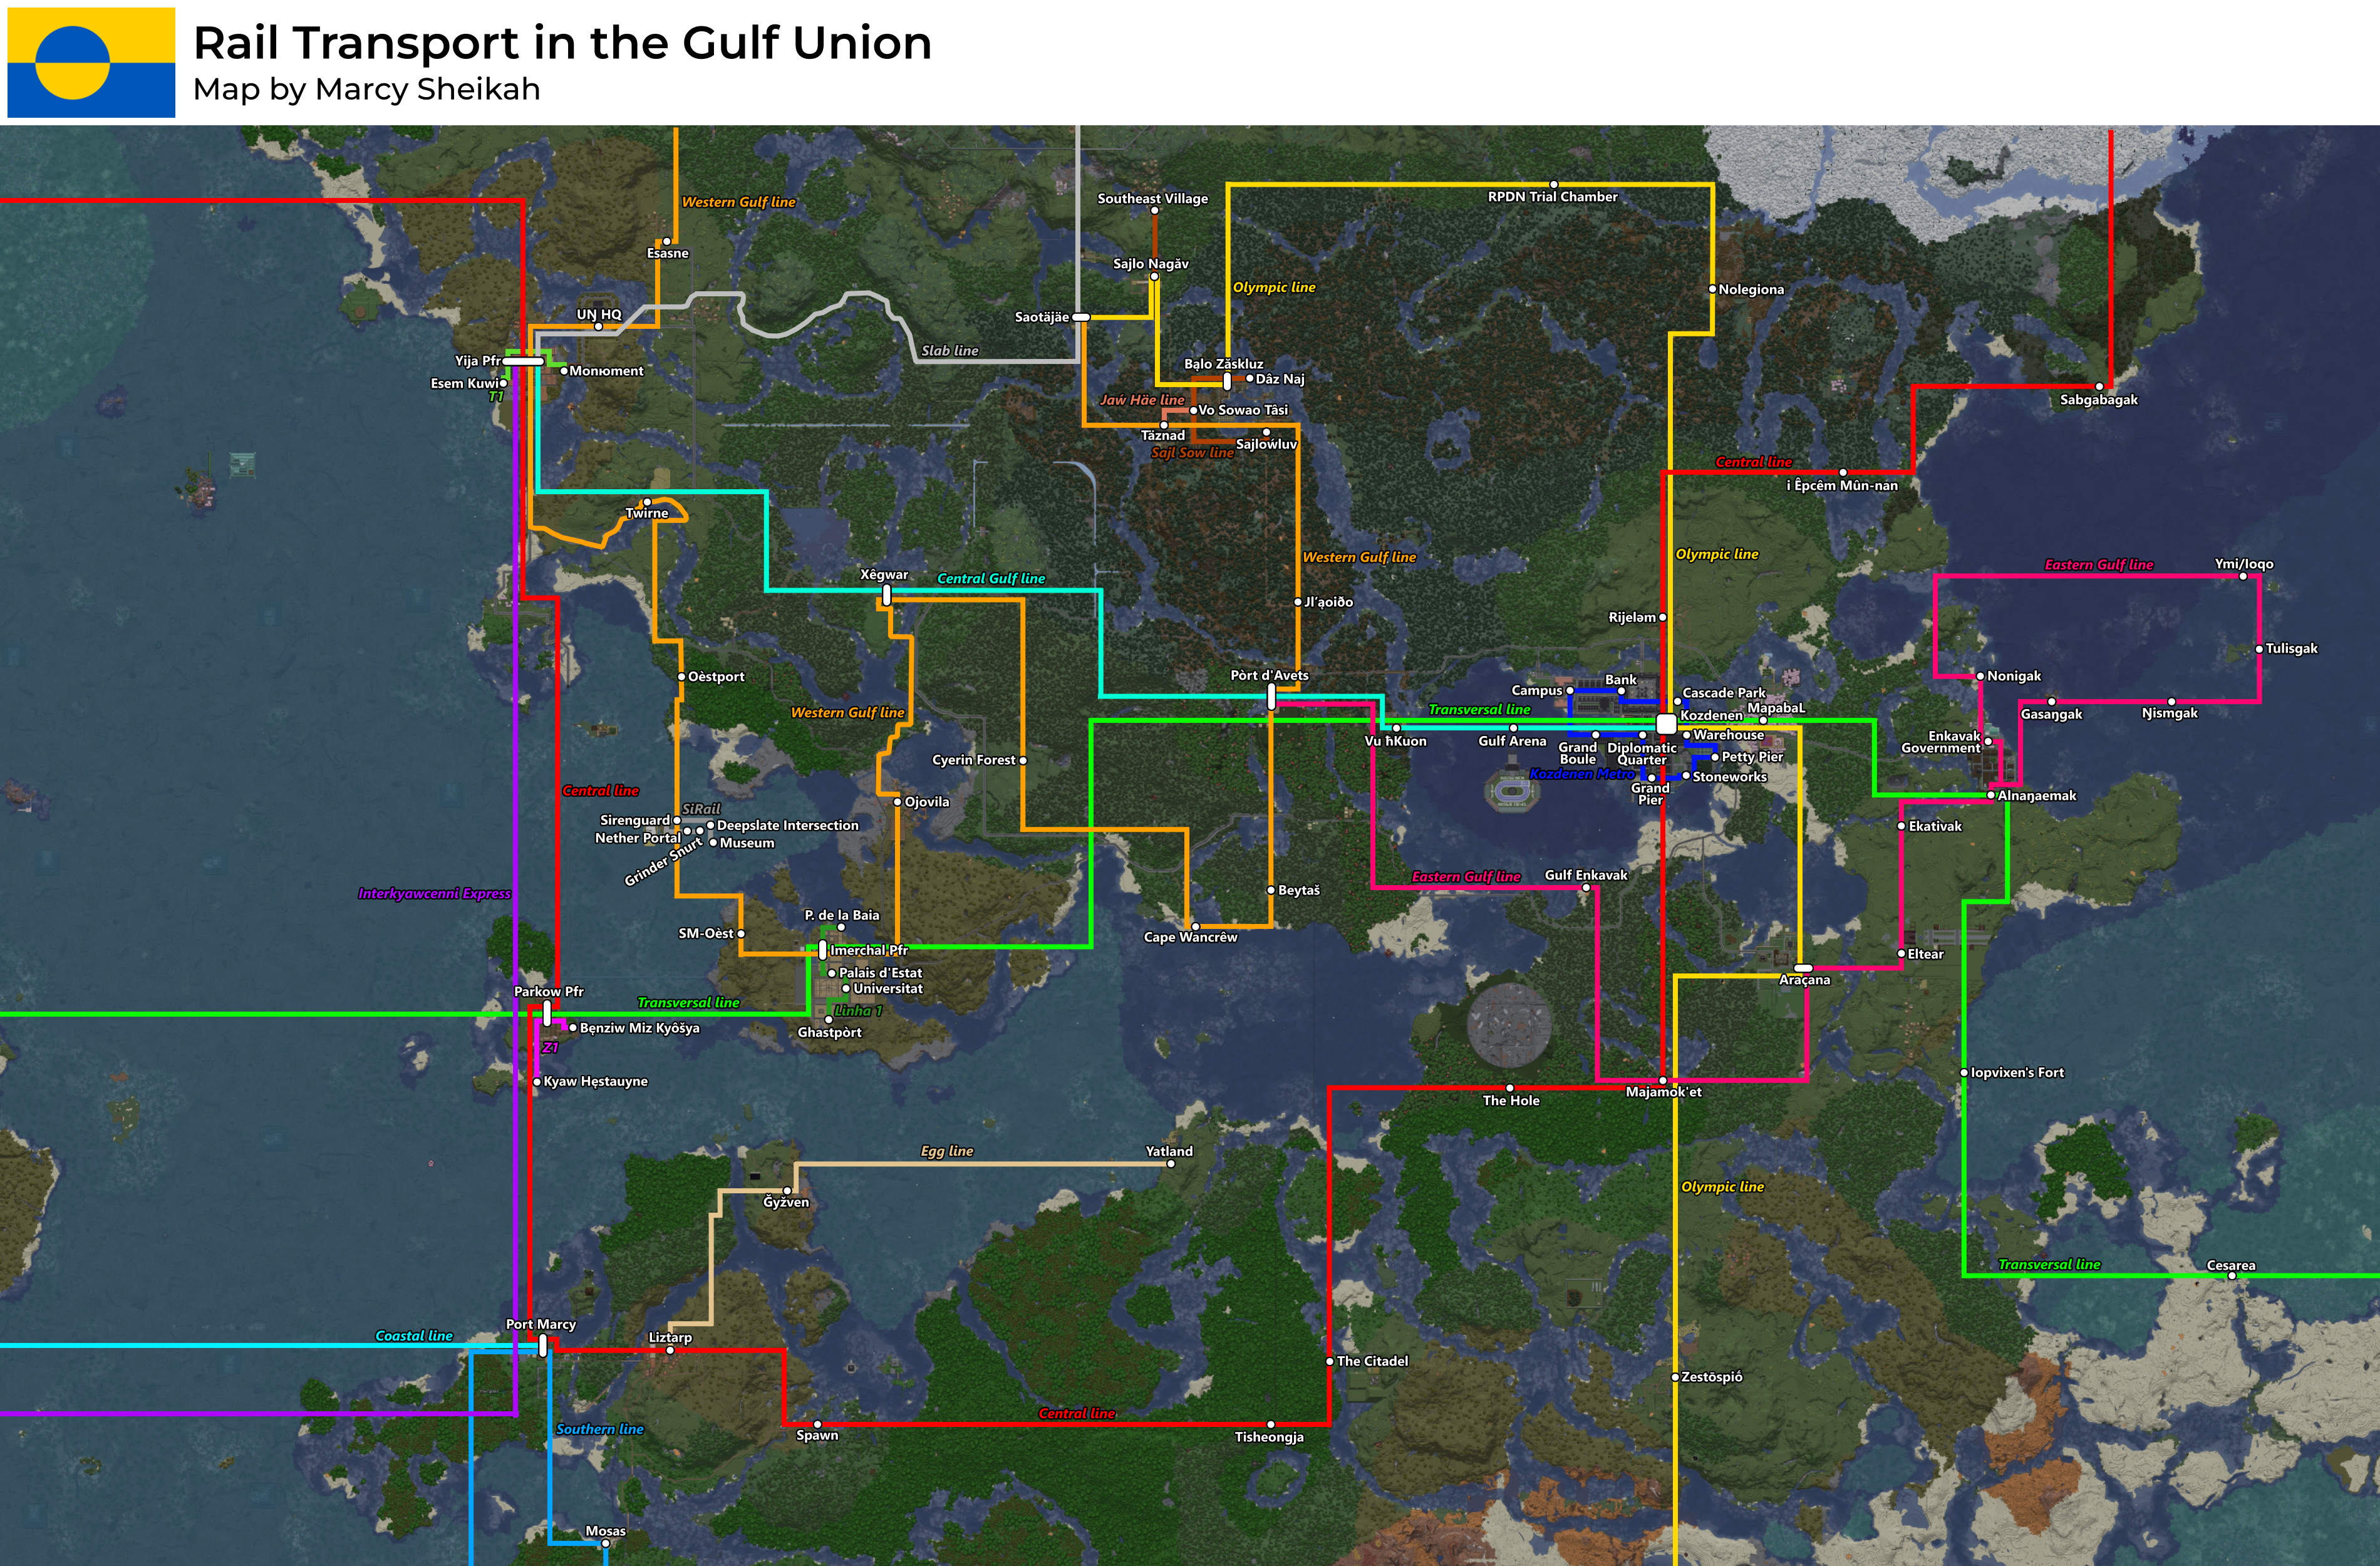Image resolution: width=2380 pixels, height=1566 pixels.
Task: Click the Majamok'et station dot
Action: (x=1663, y=1080)
